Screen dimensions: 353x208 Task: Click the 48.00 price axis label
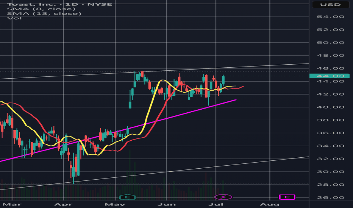pos(331,56)
